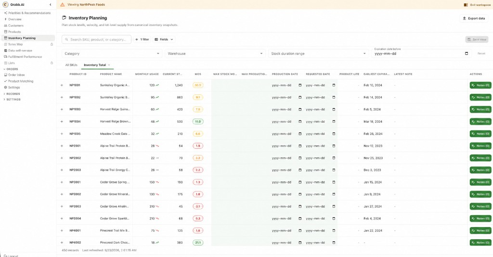Select the Inventory Total tab
The image size is (493, 257).
(x=95, y=65)
